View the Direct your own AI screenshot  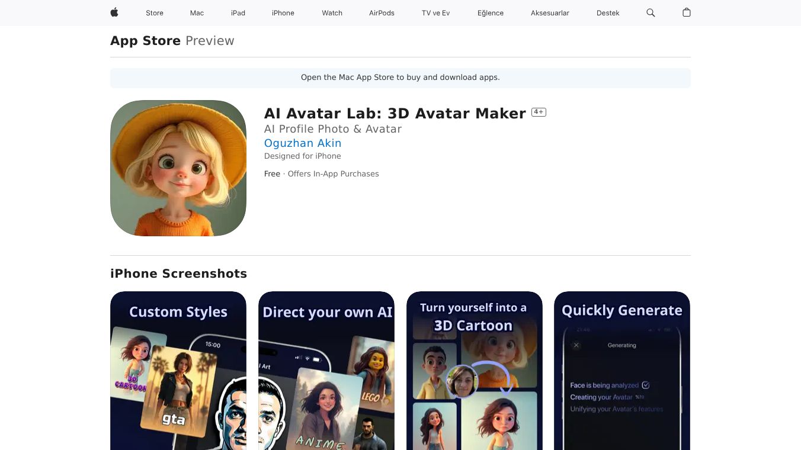tap(326, 371)
